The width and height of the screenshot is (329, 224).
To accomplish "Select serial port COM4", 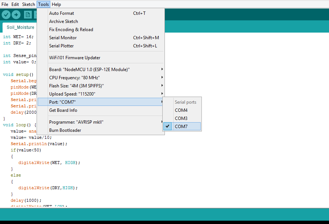I will point(182,110).
